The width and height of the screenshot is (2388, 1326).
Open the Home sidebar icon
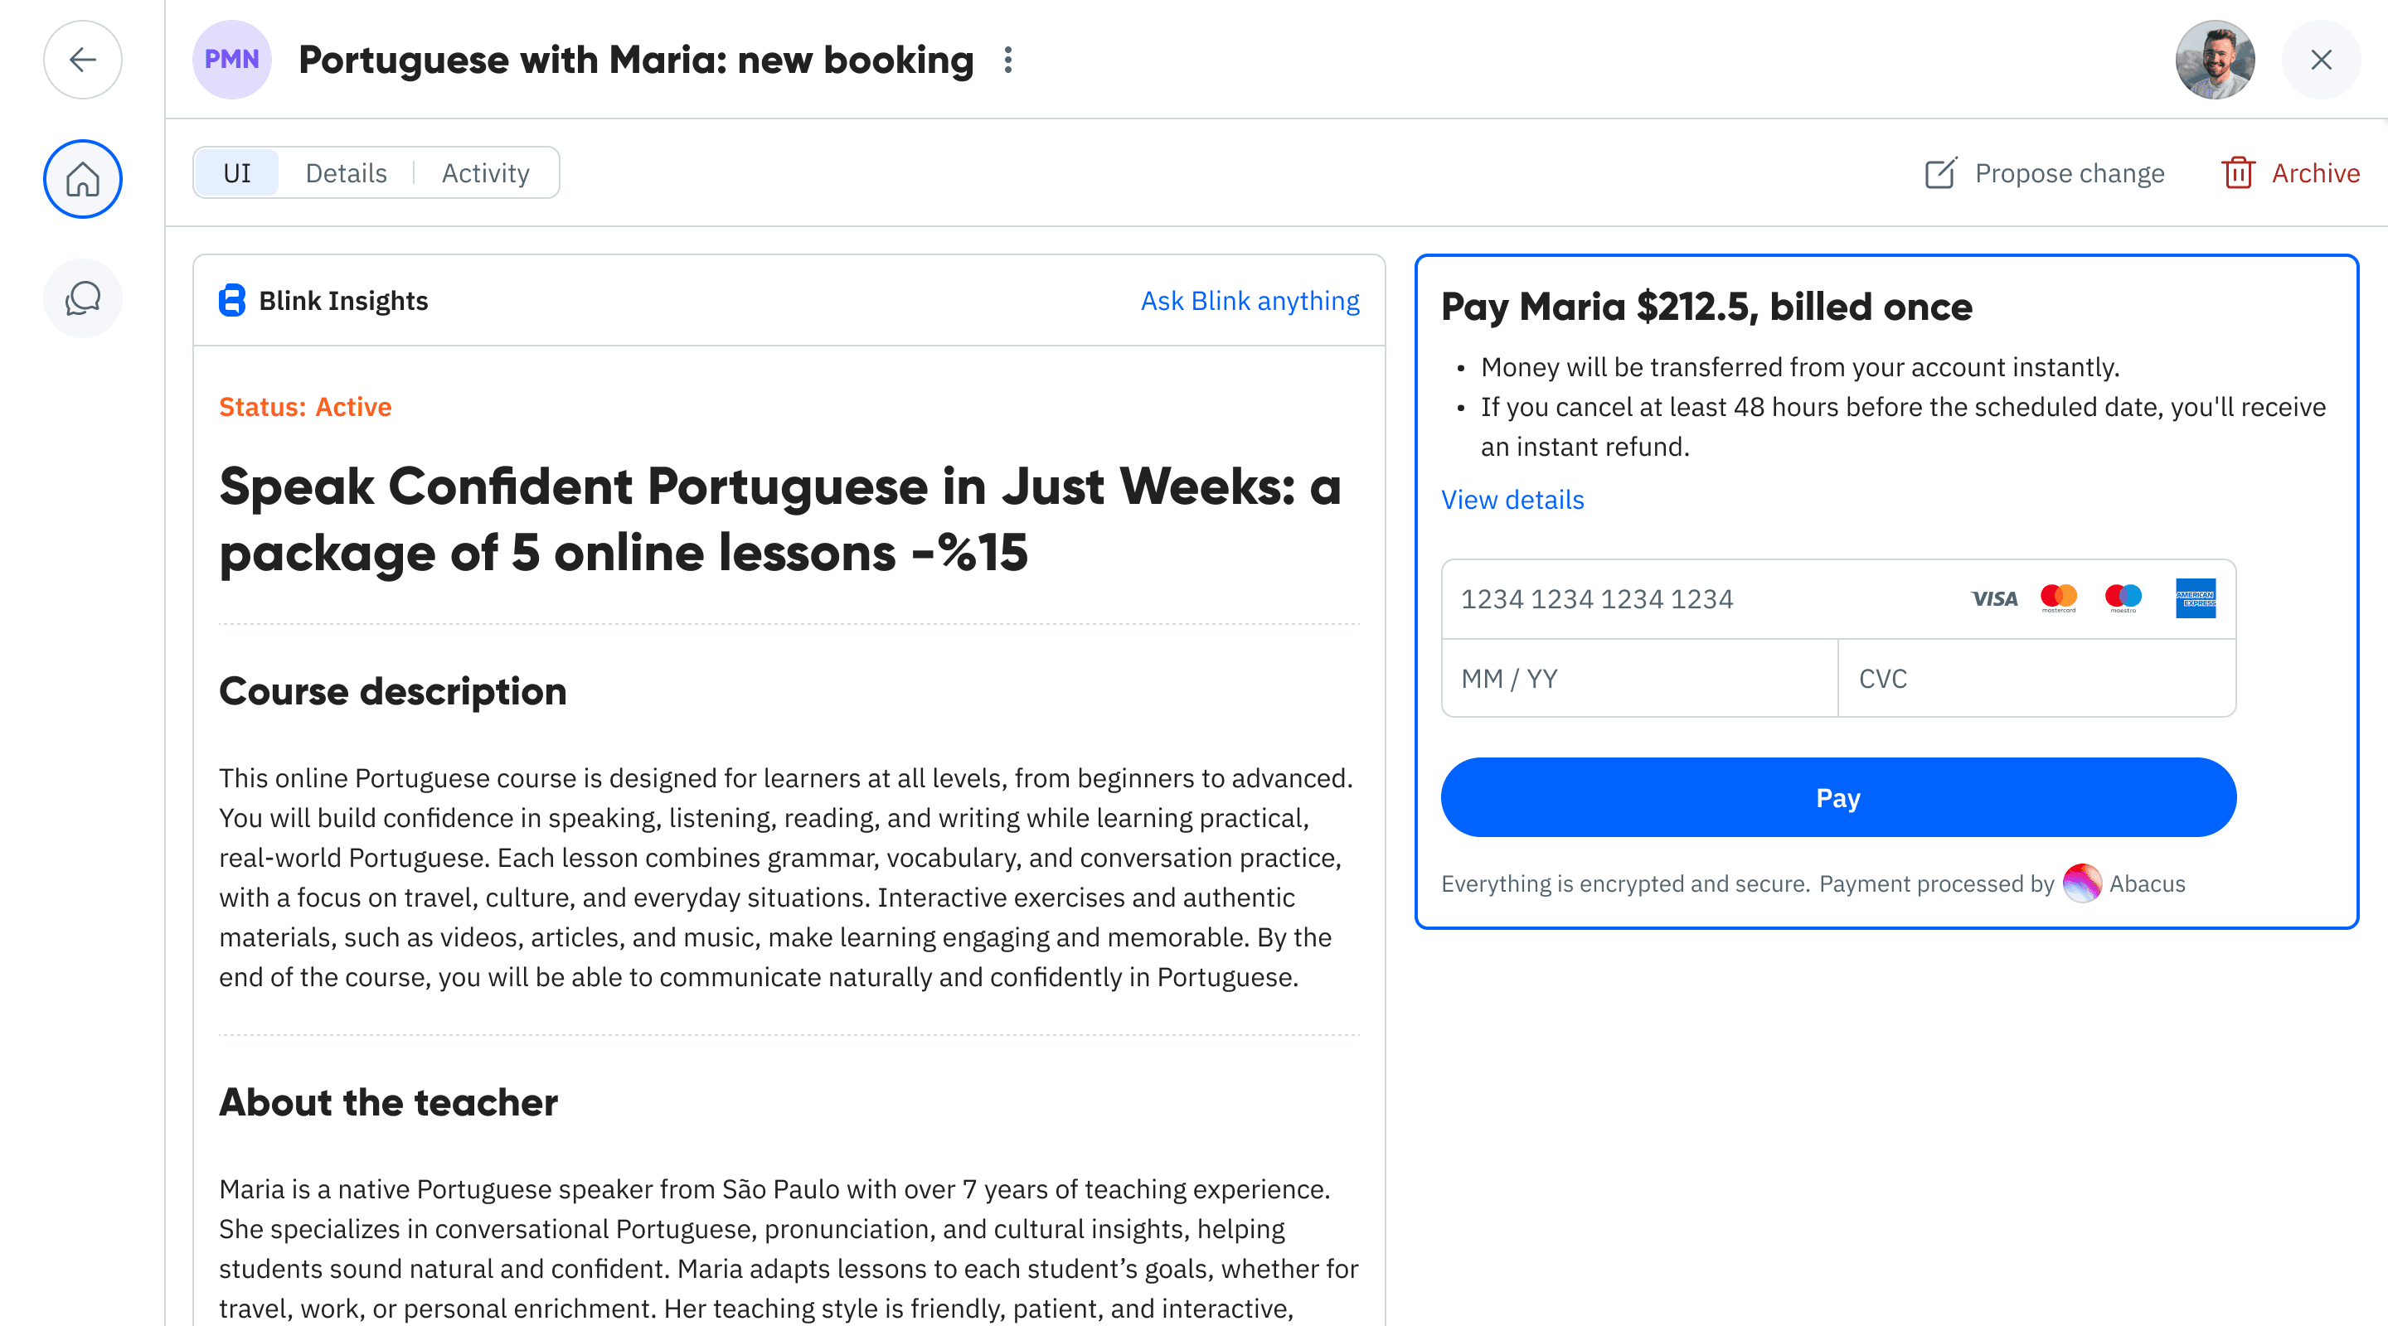[83, 179]
